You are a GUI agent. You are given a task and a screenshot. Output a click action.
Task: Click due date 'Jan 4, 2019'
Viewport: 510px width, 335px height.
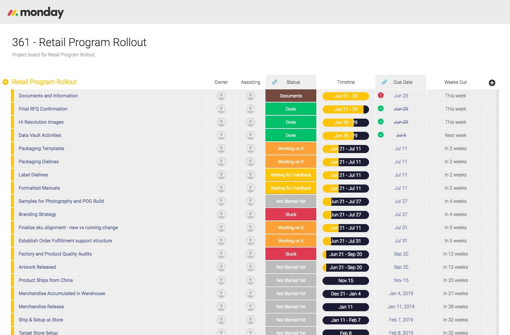coord(401,293)
